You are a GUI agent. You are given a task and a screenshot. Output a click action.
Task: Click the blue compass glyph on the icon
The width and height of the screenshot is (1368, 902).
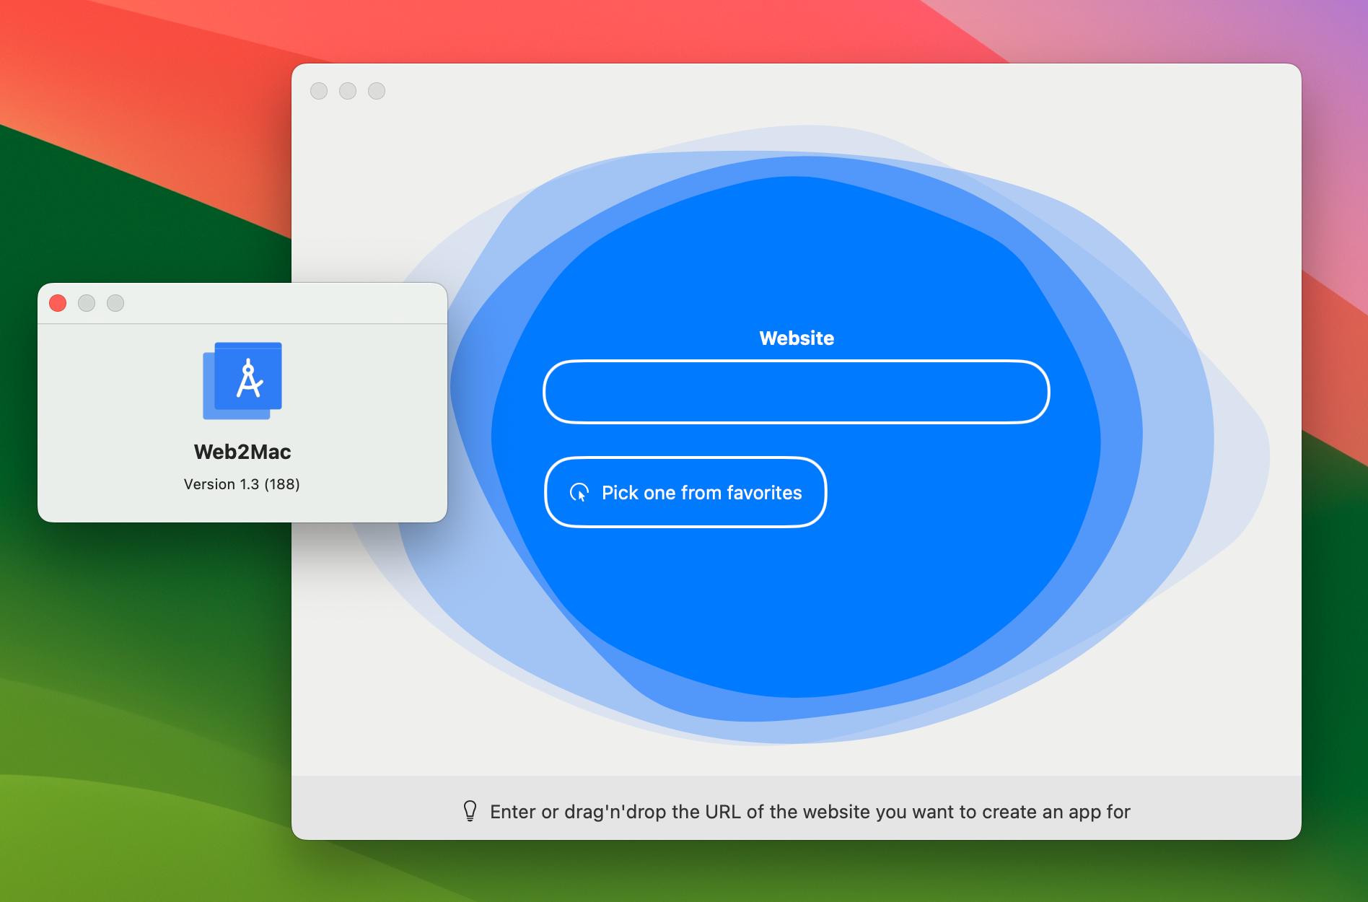(251, 379)
